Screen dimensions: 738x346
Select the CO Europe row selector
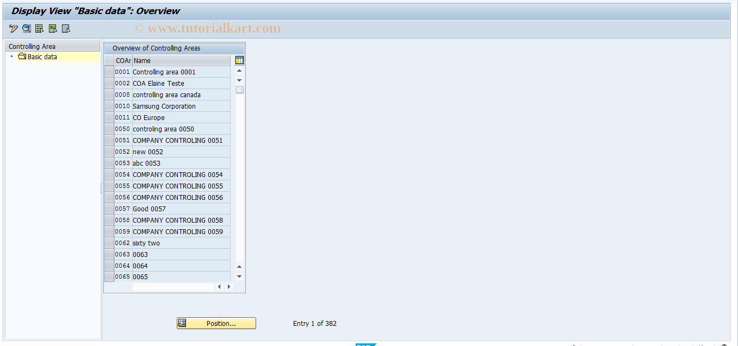tap(109, 117)
